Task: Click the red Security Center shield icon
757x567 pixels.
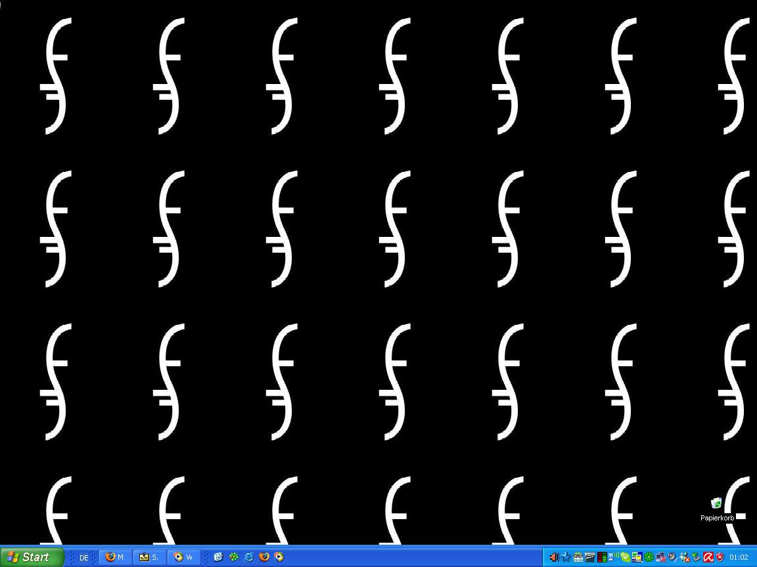Action: click(720, 558)
